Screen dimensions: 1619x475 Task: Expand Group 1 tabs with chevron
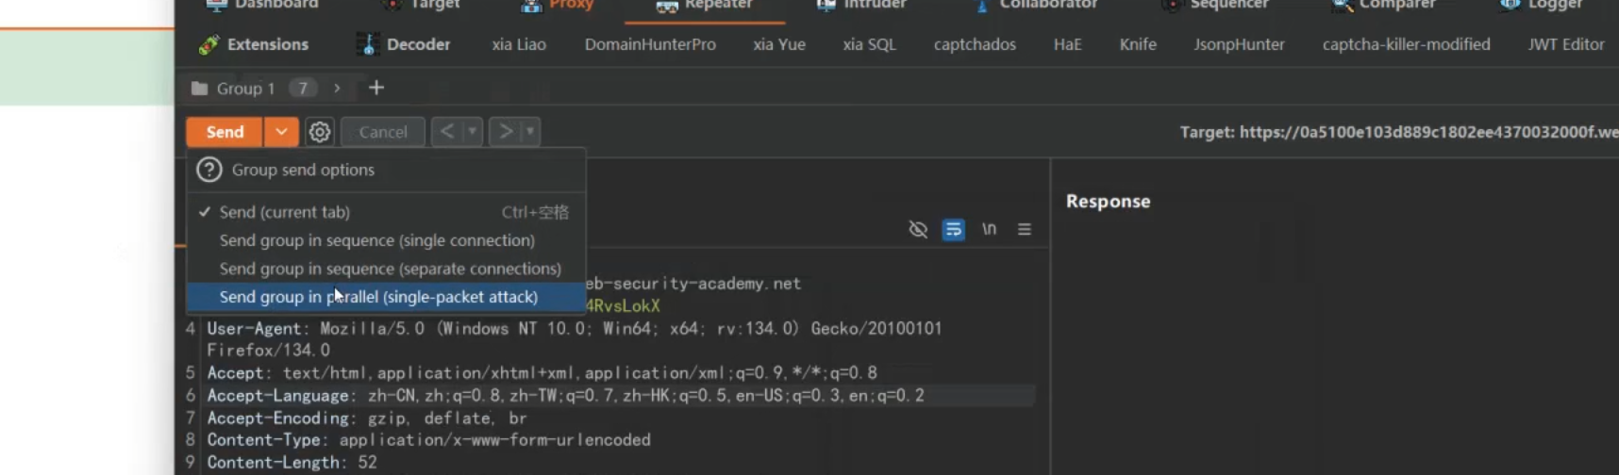[x=337, y=89]
